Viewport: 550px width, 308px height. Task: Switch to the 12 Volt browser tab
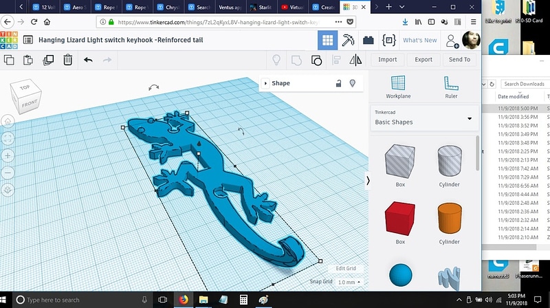coord(45,7)
